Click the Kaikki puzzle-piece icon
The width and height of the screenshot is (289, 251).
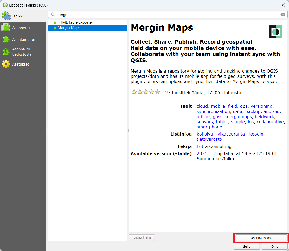point(7,16)
